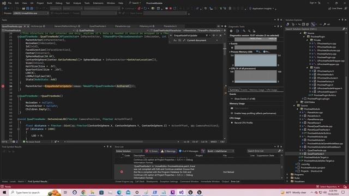The width and height of the screenshot is (349, 196).
Task: Click the Show All Files icon in Solution Explorer
Action: coord(308,24)
